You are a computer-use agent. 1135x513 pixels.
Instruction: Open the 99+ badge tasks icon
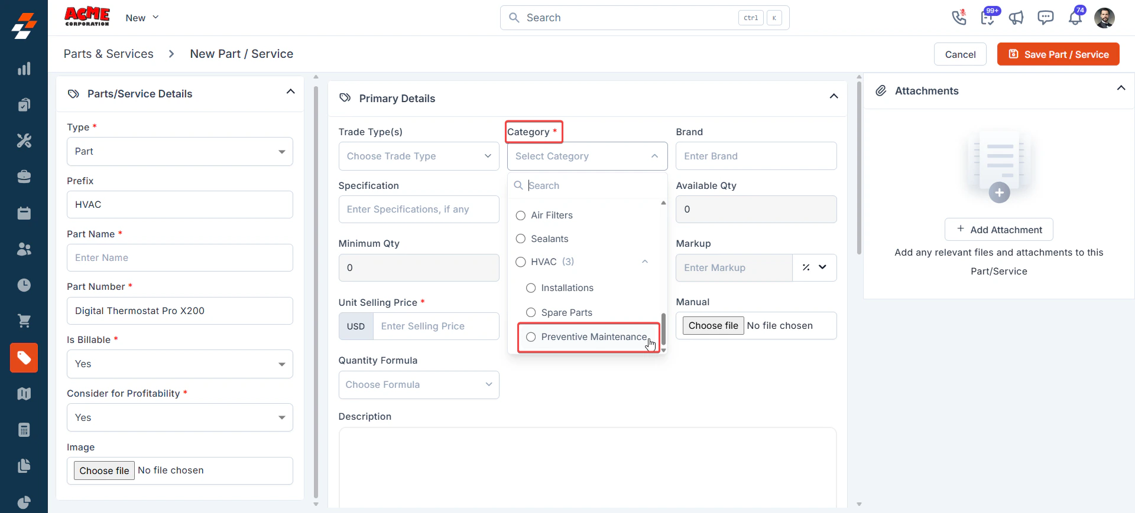click(988, 17)
